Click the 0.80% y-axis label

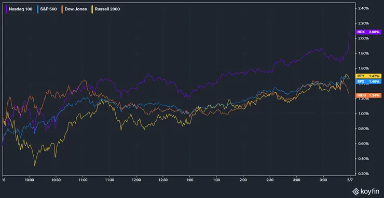tap(363, 129)
